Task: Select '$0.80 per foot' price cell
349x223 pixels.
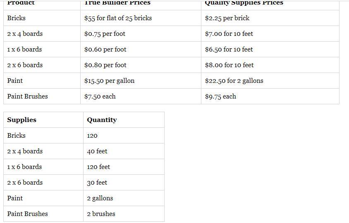Action: (x=141, y=65)
